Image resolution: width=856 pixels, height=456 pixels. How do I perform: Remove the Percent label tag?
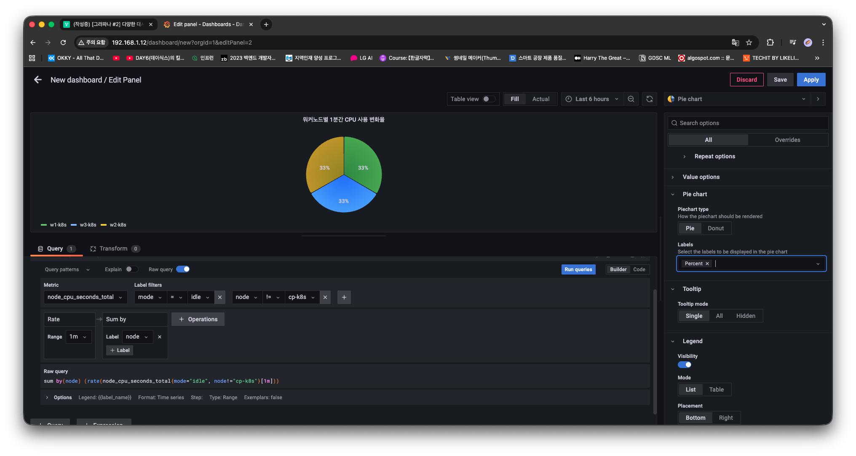[707, 264]
